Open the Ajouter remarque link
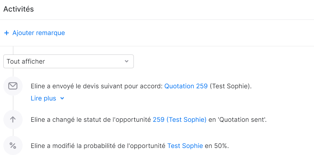The width and height of the screenshot is (314, 155). (x=39, y=33)
